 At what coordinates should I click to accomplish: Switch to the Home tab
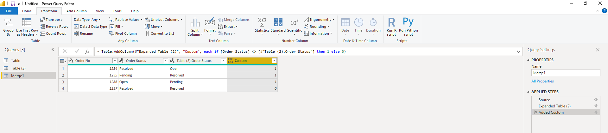(27, 11)
